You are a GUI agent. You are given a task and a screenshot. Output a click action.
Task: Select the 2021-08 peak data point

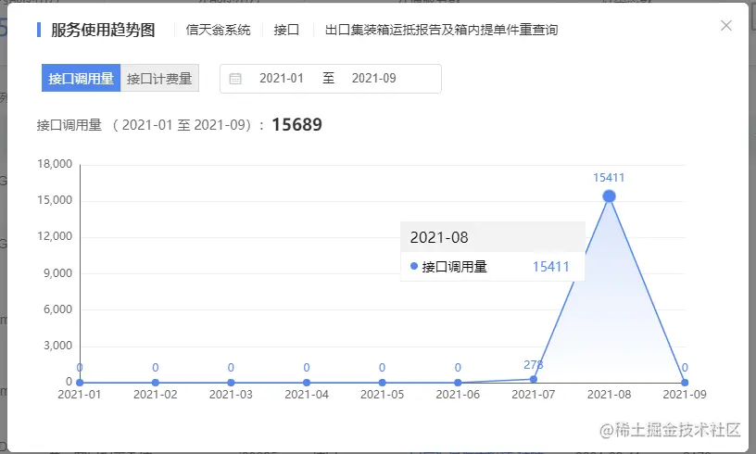pyautogui.click(x=609, y=196)
